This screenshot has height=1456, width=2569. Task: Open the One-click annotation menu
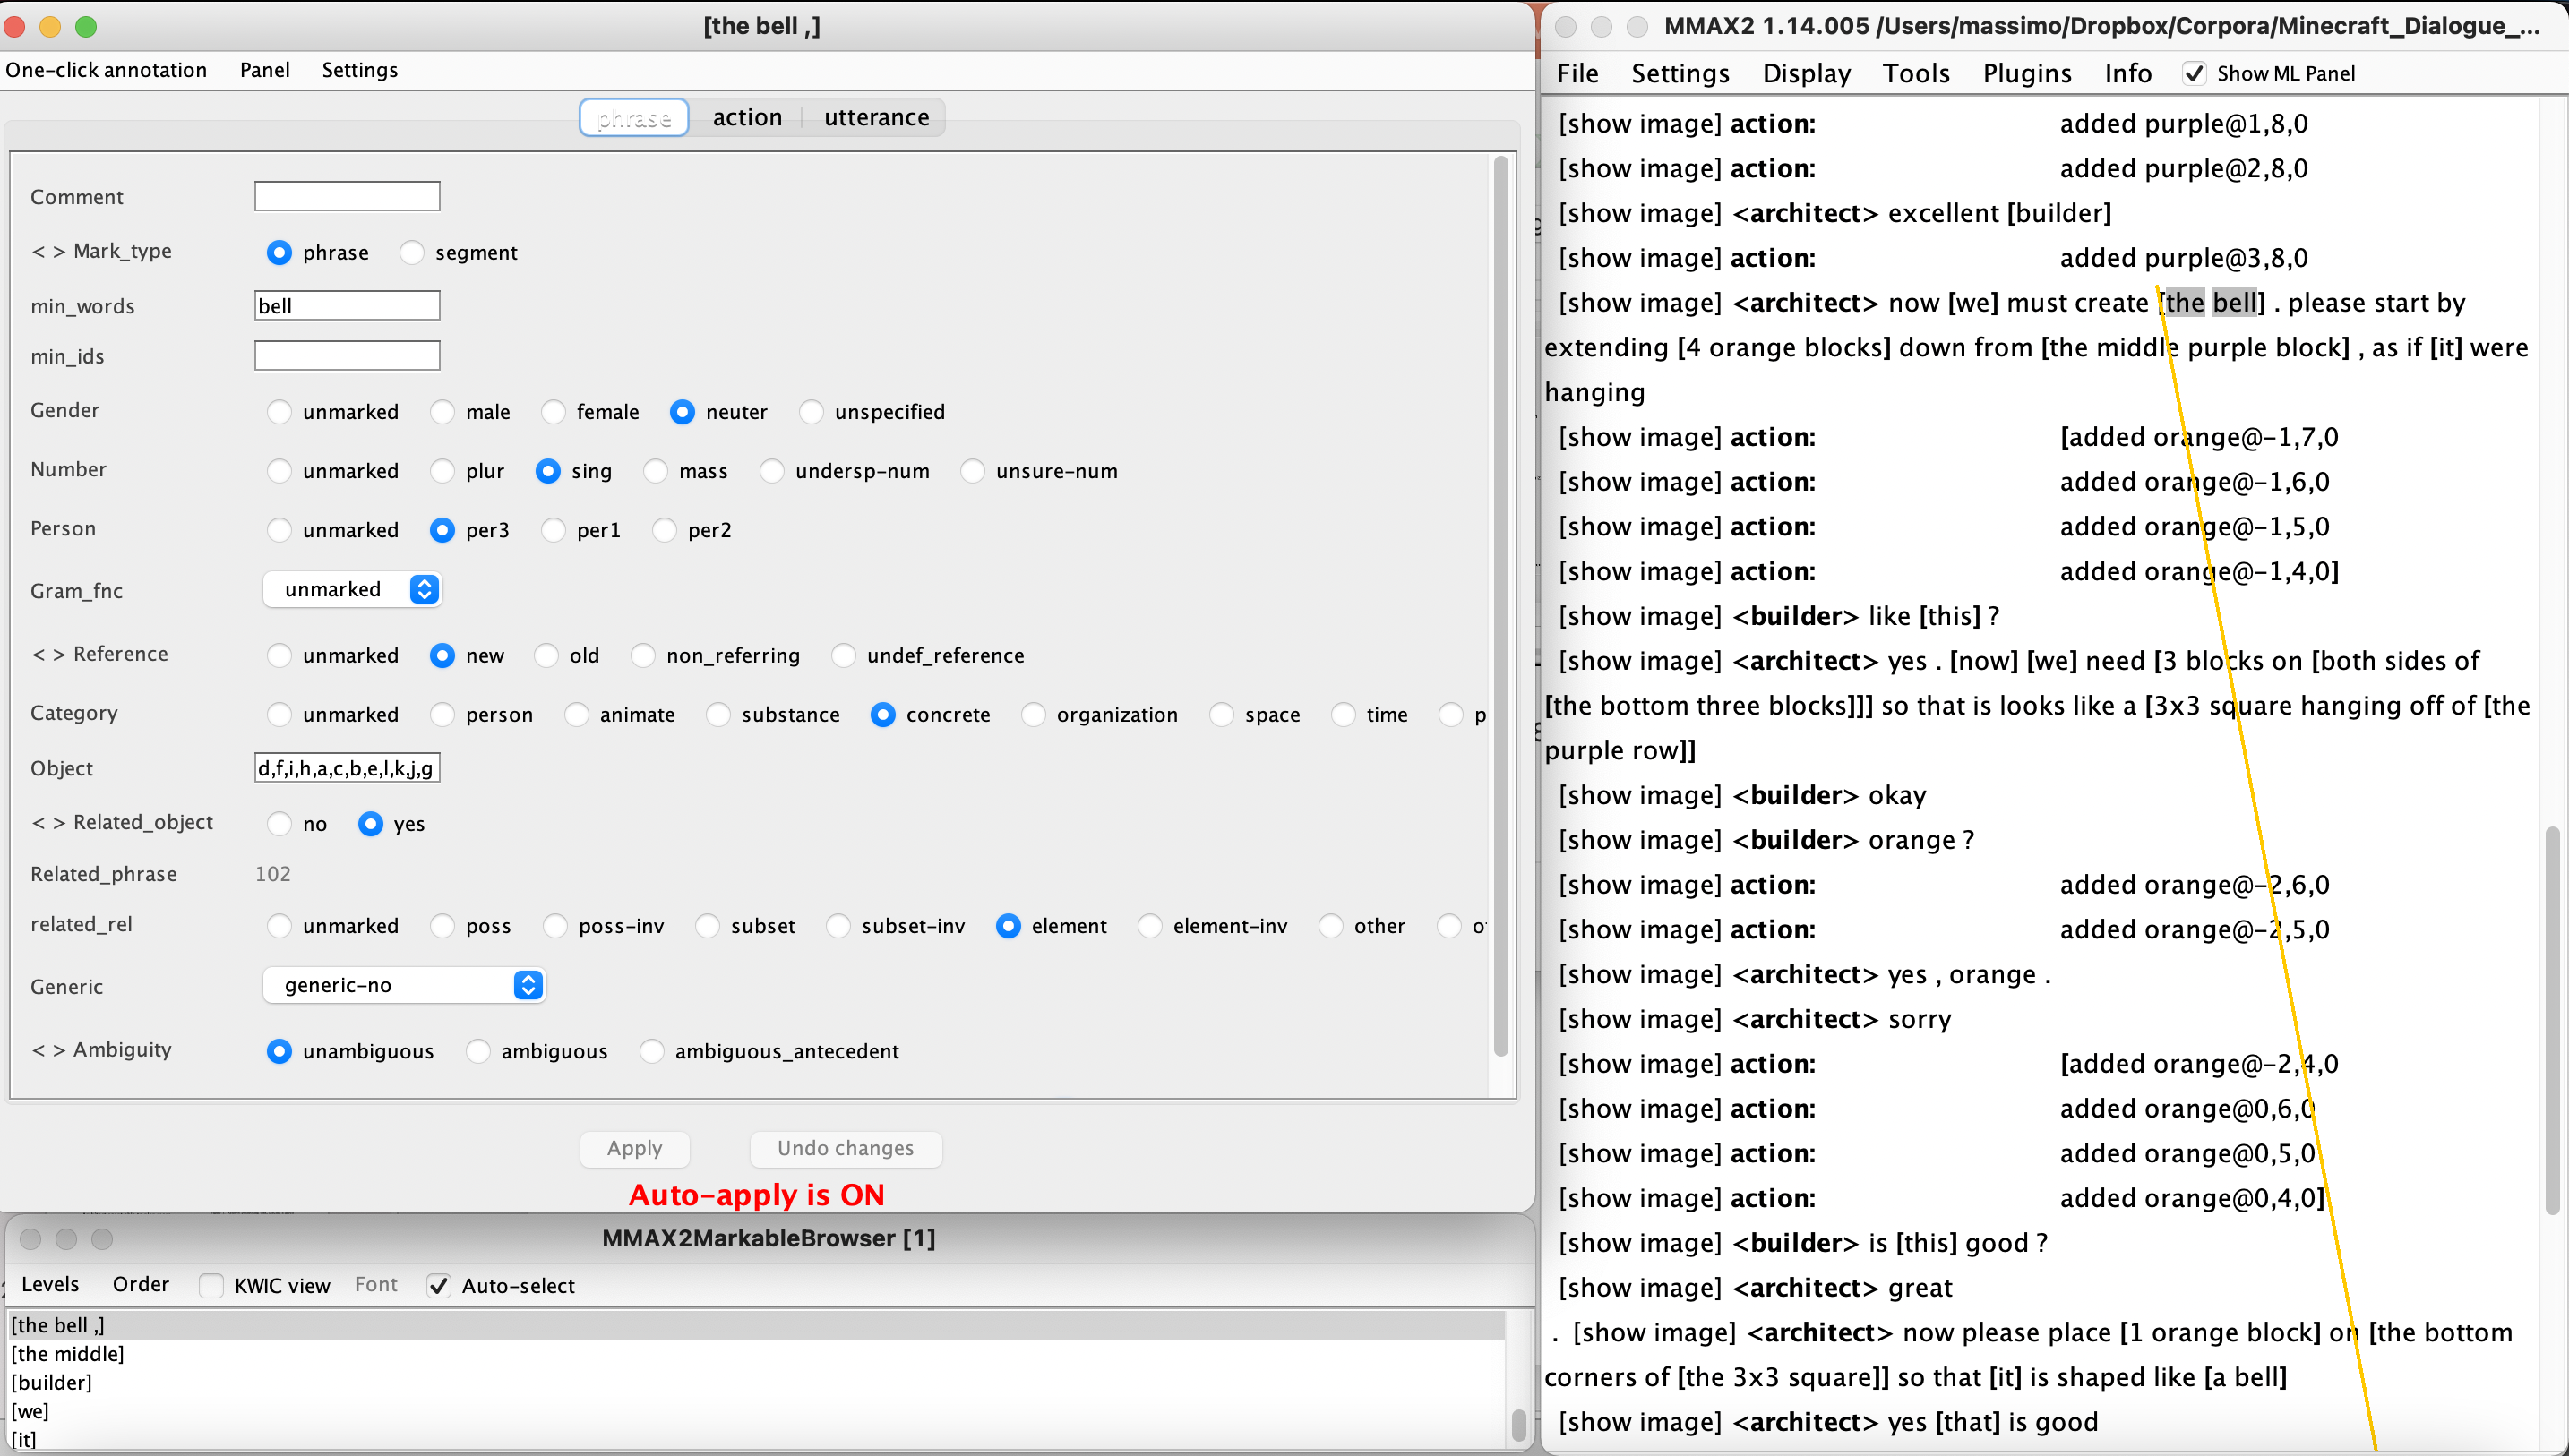click(106, 70)
